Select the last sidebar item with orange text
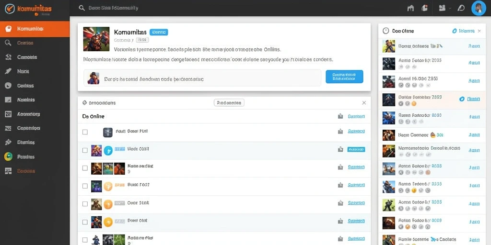The width and height of the screenshot is (491, 245). click(x=35, y=171)
